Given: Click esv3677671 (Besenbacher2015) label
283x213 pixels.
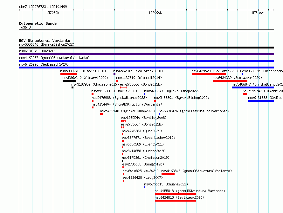Looking at the screenshot, I should tap(148, 138).
